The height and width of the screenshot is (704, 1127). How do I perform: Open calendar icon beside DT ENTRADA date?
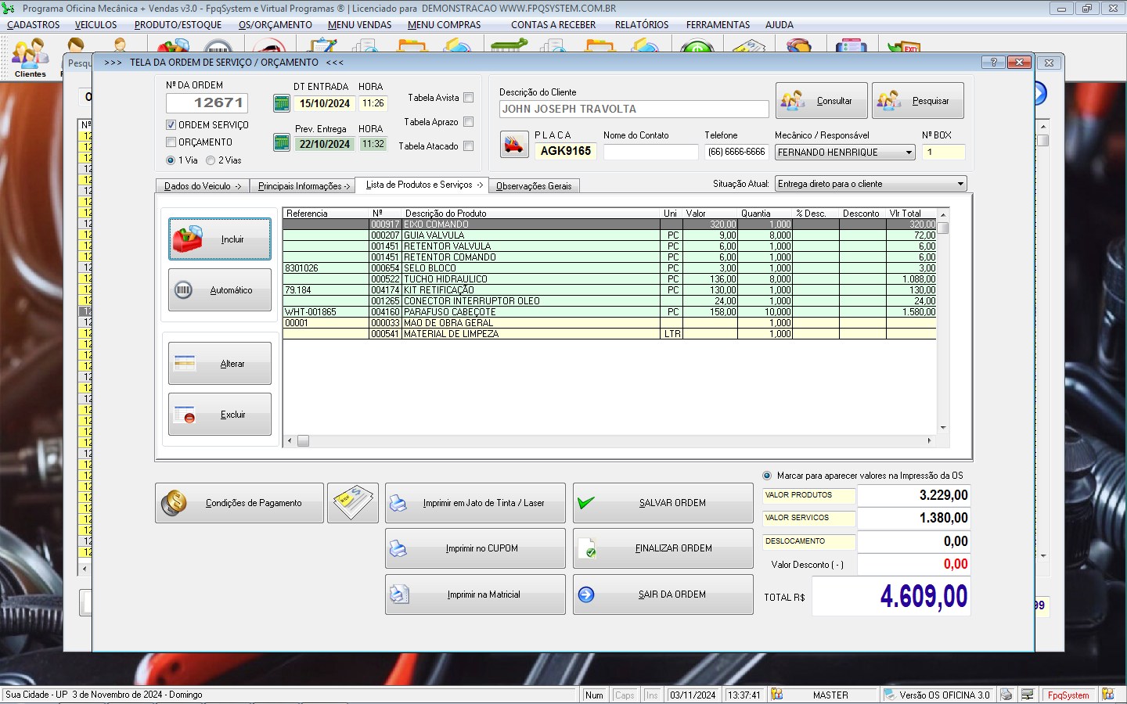(282, 103)
